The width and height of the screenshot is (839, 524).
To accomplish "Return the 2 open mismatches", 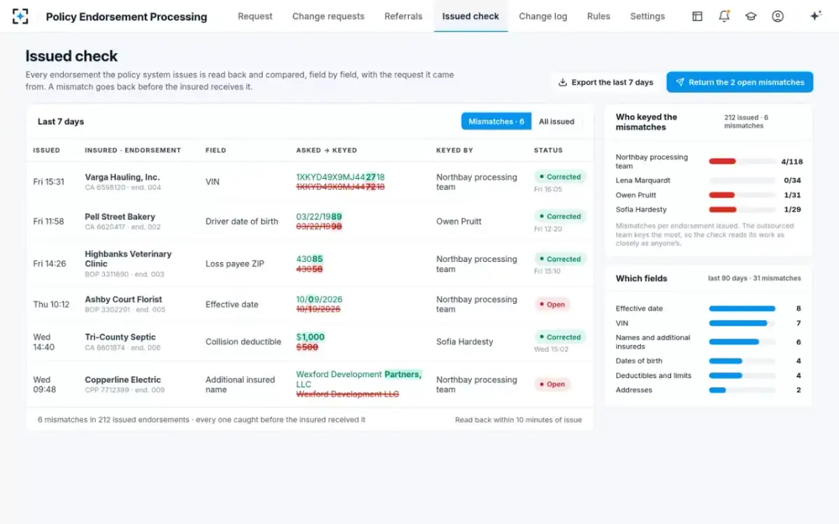I will [740, 82].
